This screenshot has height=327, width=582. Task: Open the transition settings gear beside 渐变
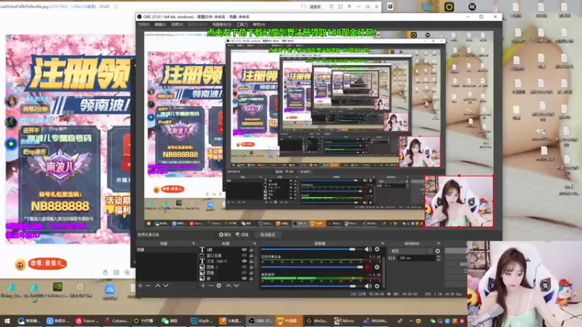(x=438, y=251)
